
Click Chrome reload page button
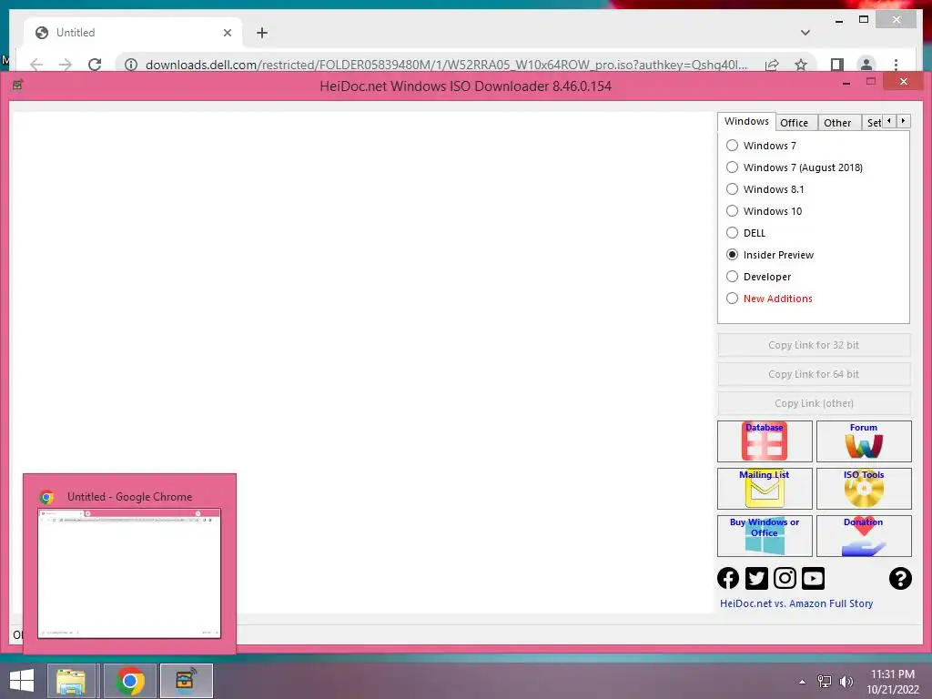coord(95,65)
